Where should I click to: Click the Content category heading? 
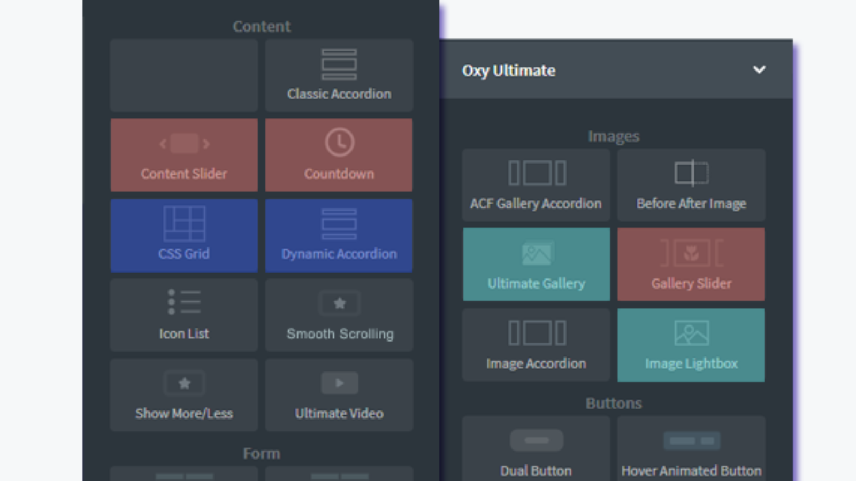coord(262,26)
